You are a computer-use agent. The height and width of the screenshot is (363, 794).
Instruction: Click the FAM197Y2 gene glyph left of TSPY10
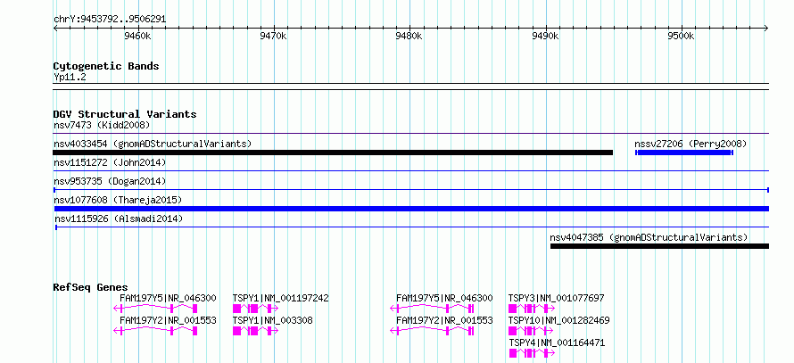click(432, 331)
